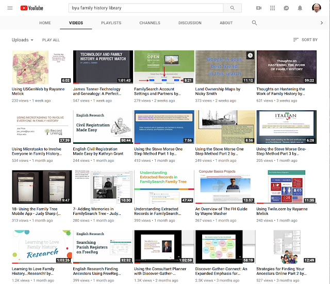Click the search magnifier button
Image resolution: width=330 pixels, height=284 pixels.
click(x=233, y=8)
